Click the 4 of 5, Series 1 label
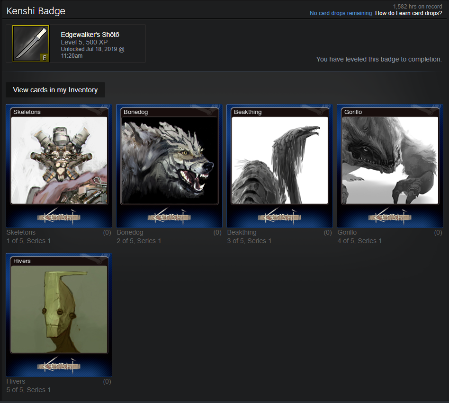This screenshot has height=403, width=449. coord(359,241)
